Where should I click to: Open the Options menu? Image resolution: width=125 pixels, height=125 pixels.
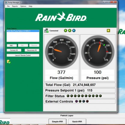23,6
